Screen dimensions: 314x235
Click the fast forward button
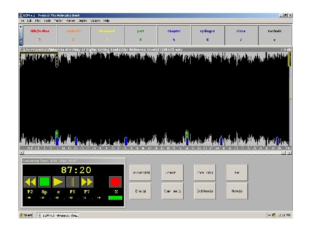87,182
